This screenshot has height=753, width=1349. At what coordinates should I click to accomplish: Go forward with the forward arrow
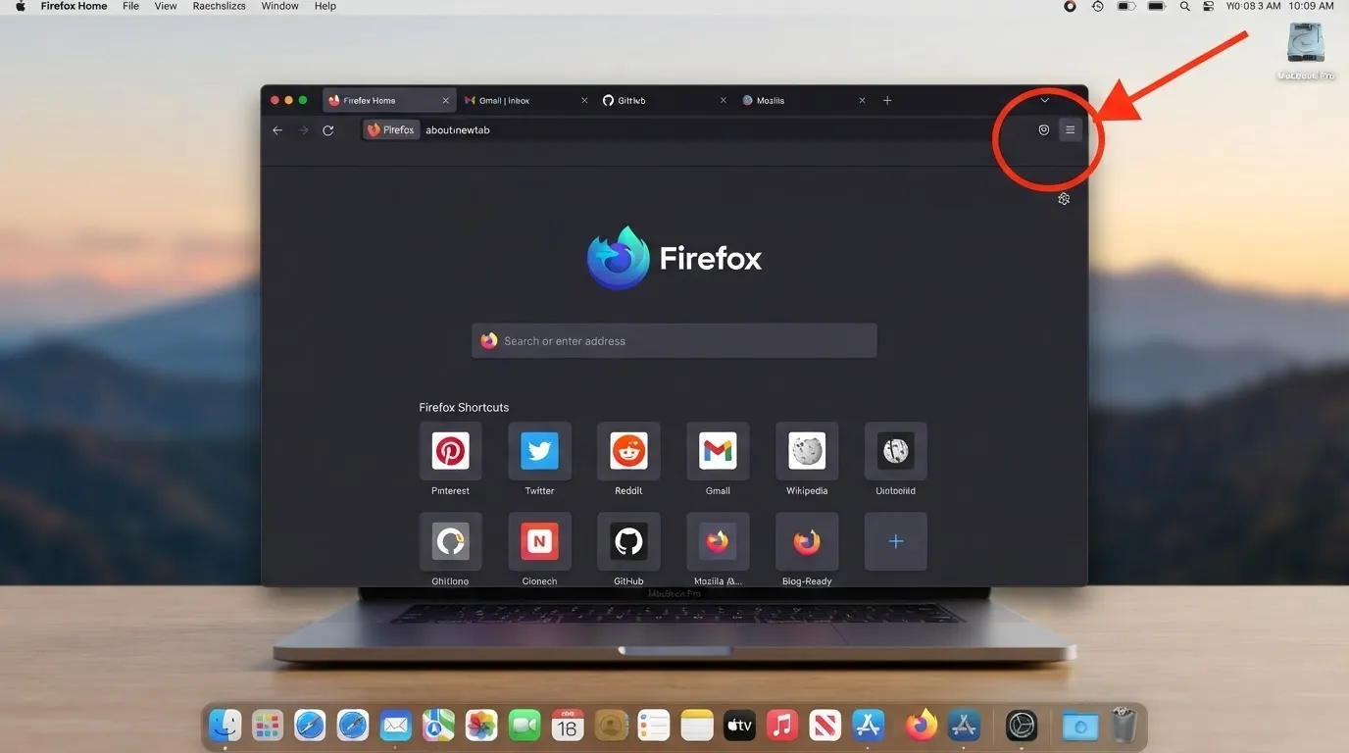pyautogui.click(x=304, y=130)
